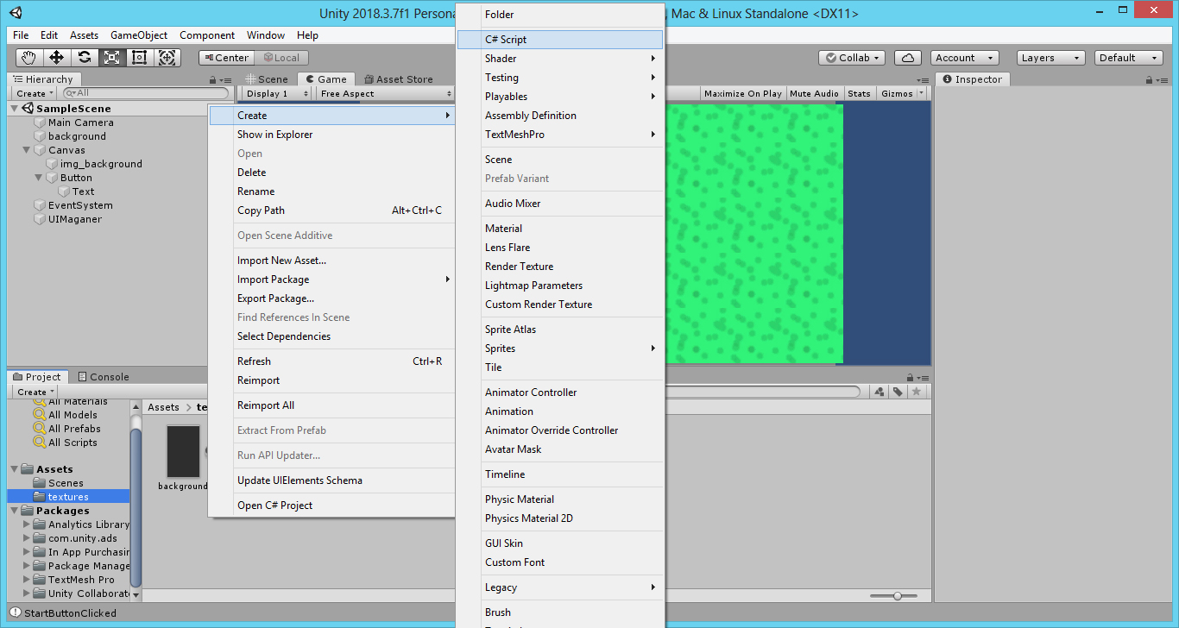This screenshot has height=628, width=1179.
Task: Click the Inspector panel lock icon
Action: pyautogui.click(x=1151, y=79)
